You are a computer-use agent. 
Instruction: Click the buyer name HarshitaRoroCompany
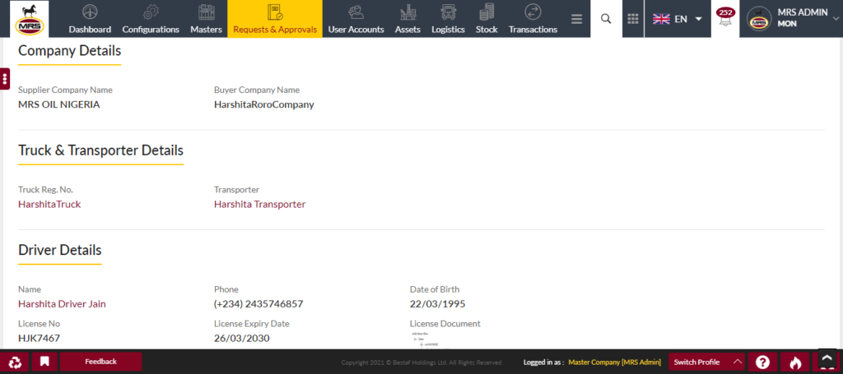(x=264, y=104)
